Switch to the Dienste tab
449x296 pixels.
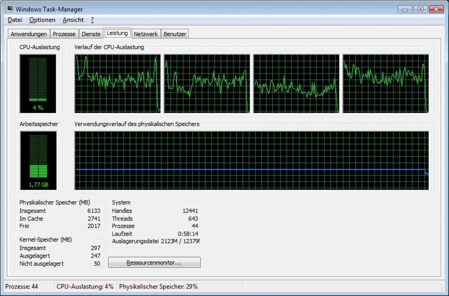tap(91, 34)
